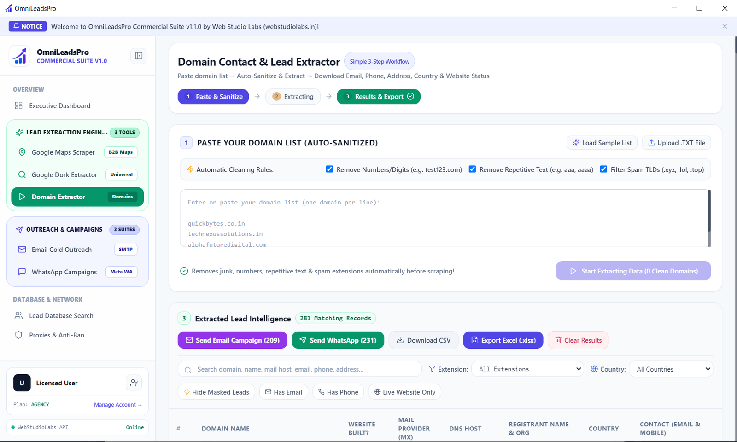
Task: Dismiss the welcome notice banner
Action: (725, 26)
